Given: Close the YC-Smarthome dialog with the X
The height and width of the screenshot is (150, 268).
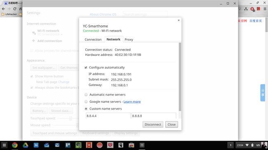Looking at the screenshot, I should point(179,20).
